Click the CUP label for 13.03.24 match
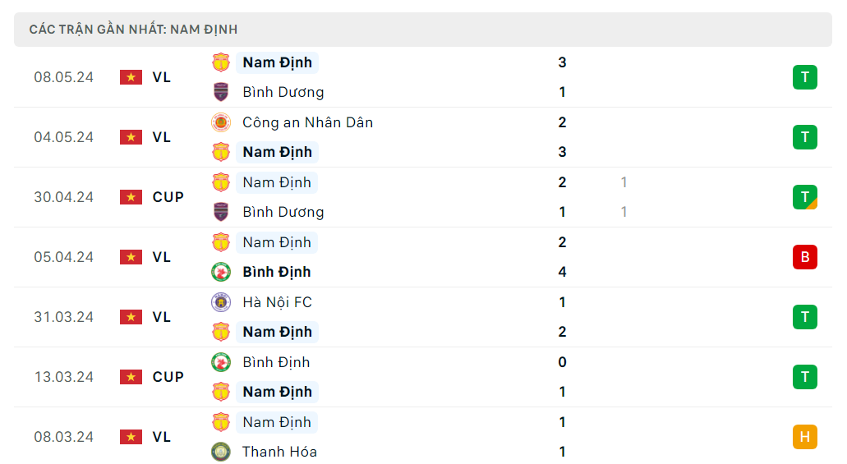847x464 pixels. tap(168, 377)
